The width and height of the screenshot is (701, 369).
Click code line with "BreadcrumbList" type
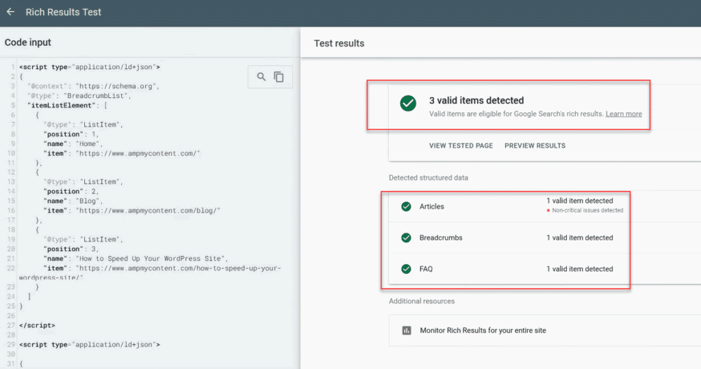(79, 96)
